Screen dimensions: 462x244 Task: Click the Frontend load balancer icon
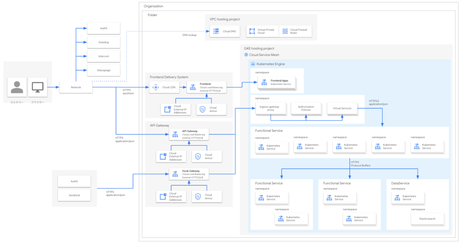coord(193,87)
